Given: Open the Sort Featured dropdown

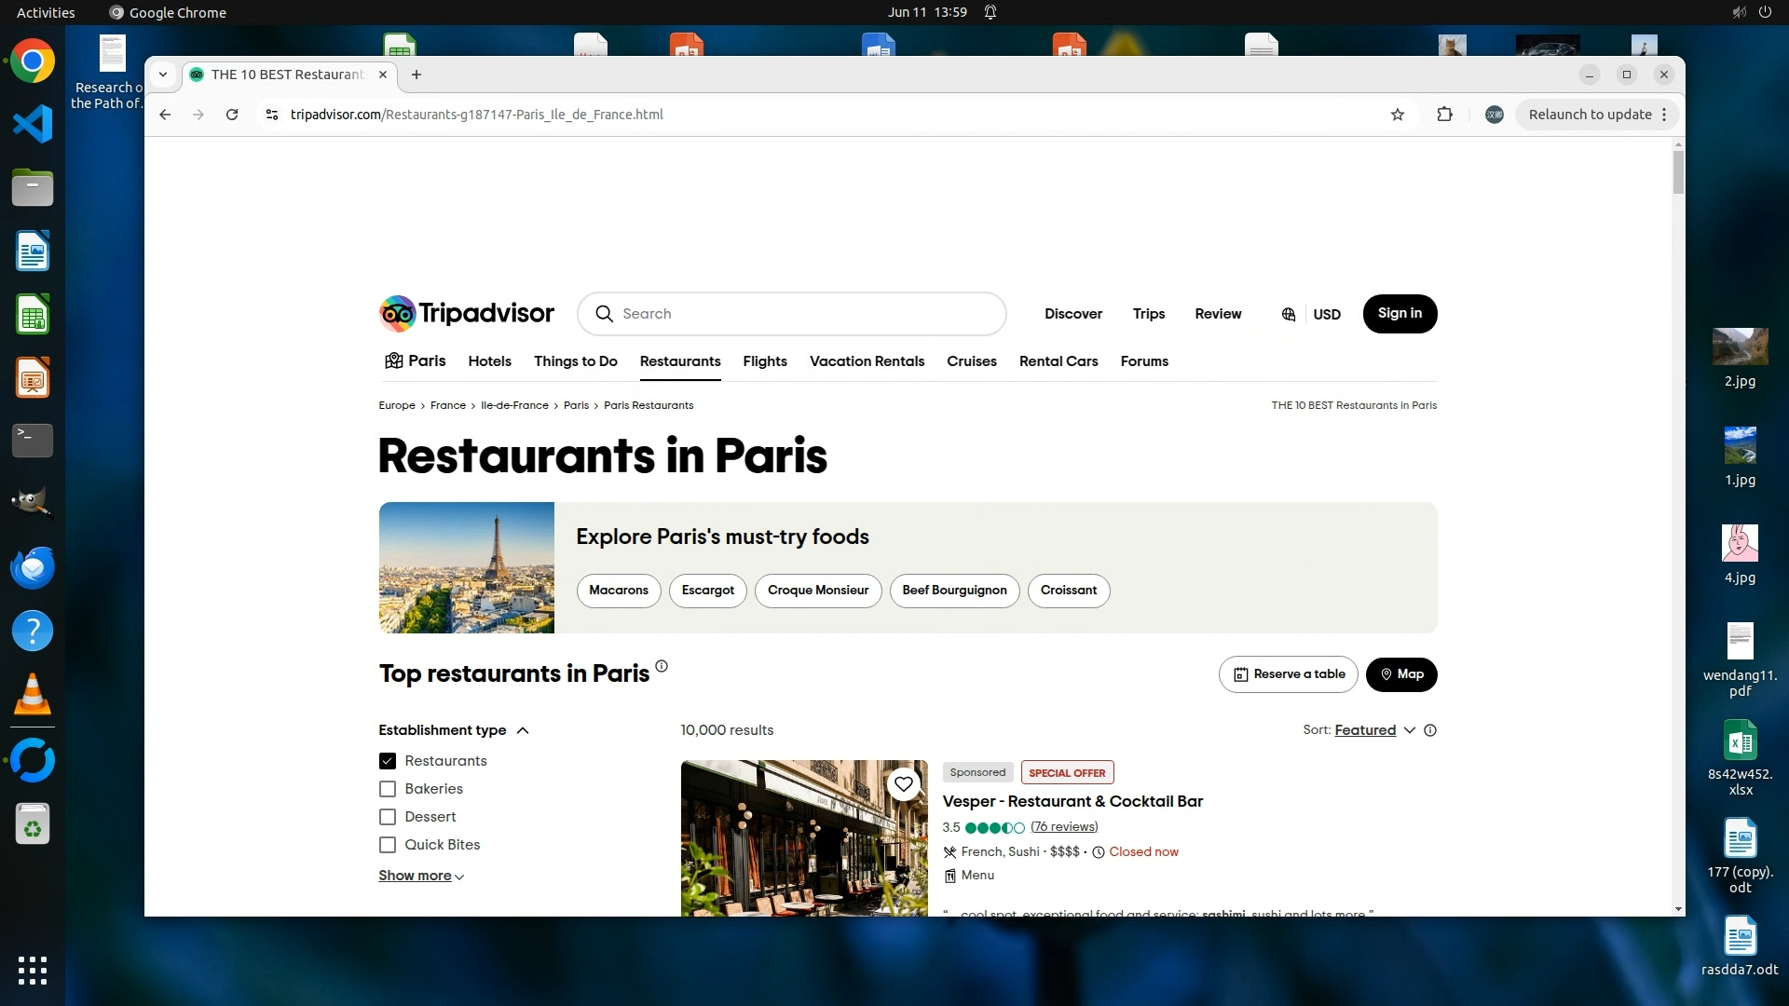Looking at the screenshot, I should pyautogui.click(x=1374, y=730).
